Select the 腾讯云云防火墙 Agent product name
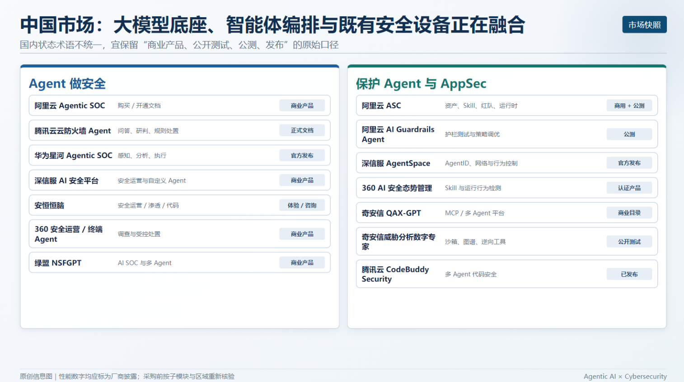Image resolution: width=684 pixels, height=382 pixels. coord(73,130)
